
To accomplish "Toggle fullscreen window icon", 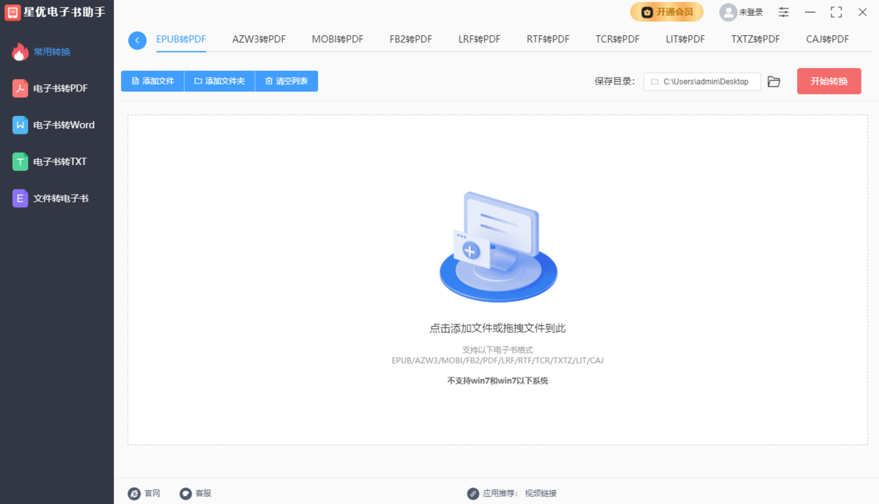I will point(836,12).
